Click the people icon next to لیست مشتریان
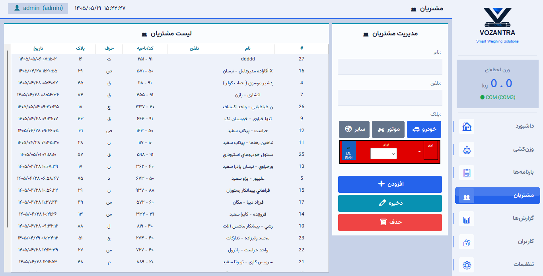The width and height of the screenshot is (543, 276). tap(144, 34)
